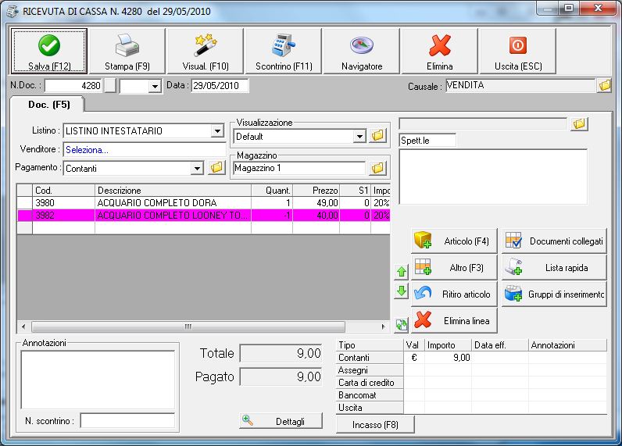Click the Descrizione column header

173,191
